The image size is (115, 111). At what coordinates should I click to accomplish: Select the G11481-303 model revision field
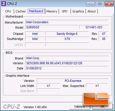(94, 27)
